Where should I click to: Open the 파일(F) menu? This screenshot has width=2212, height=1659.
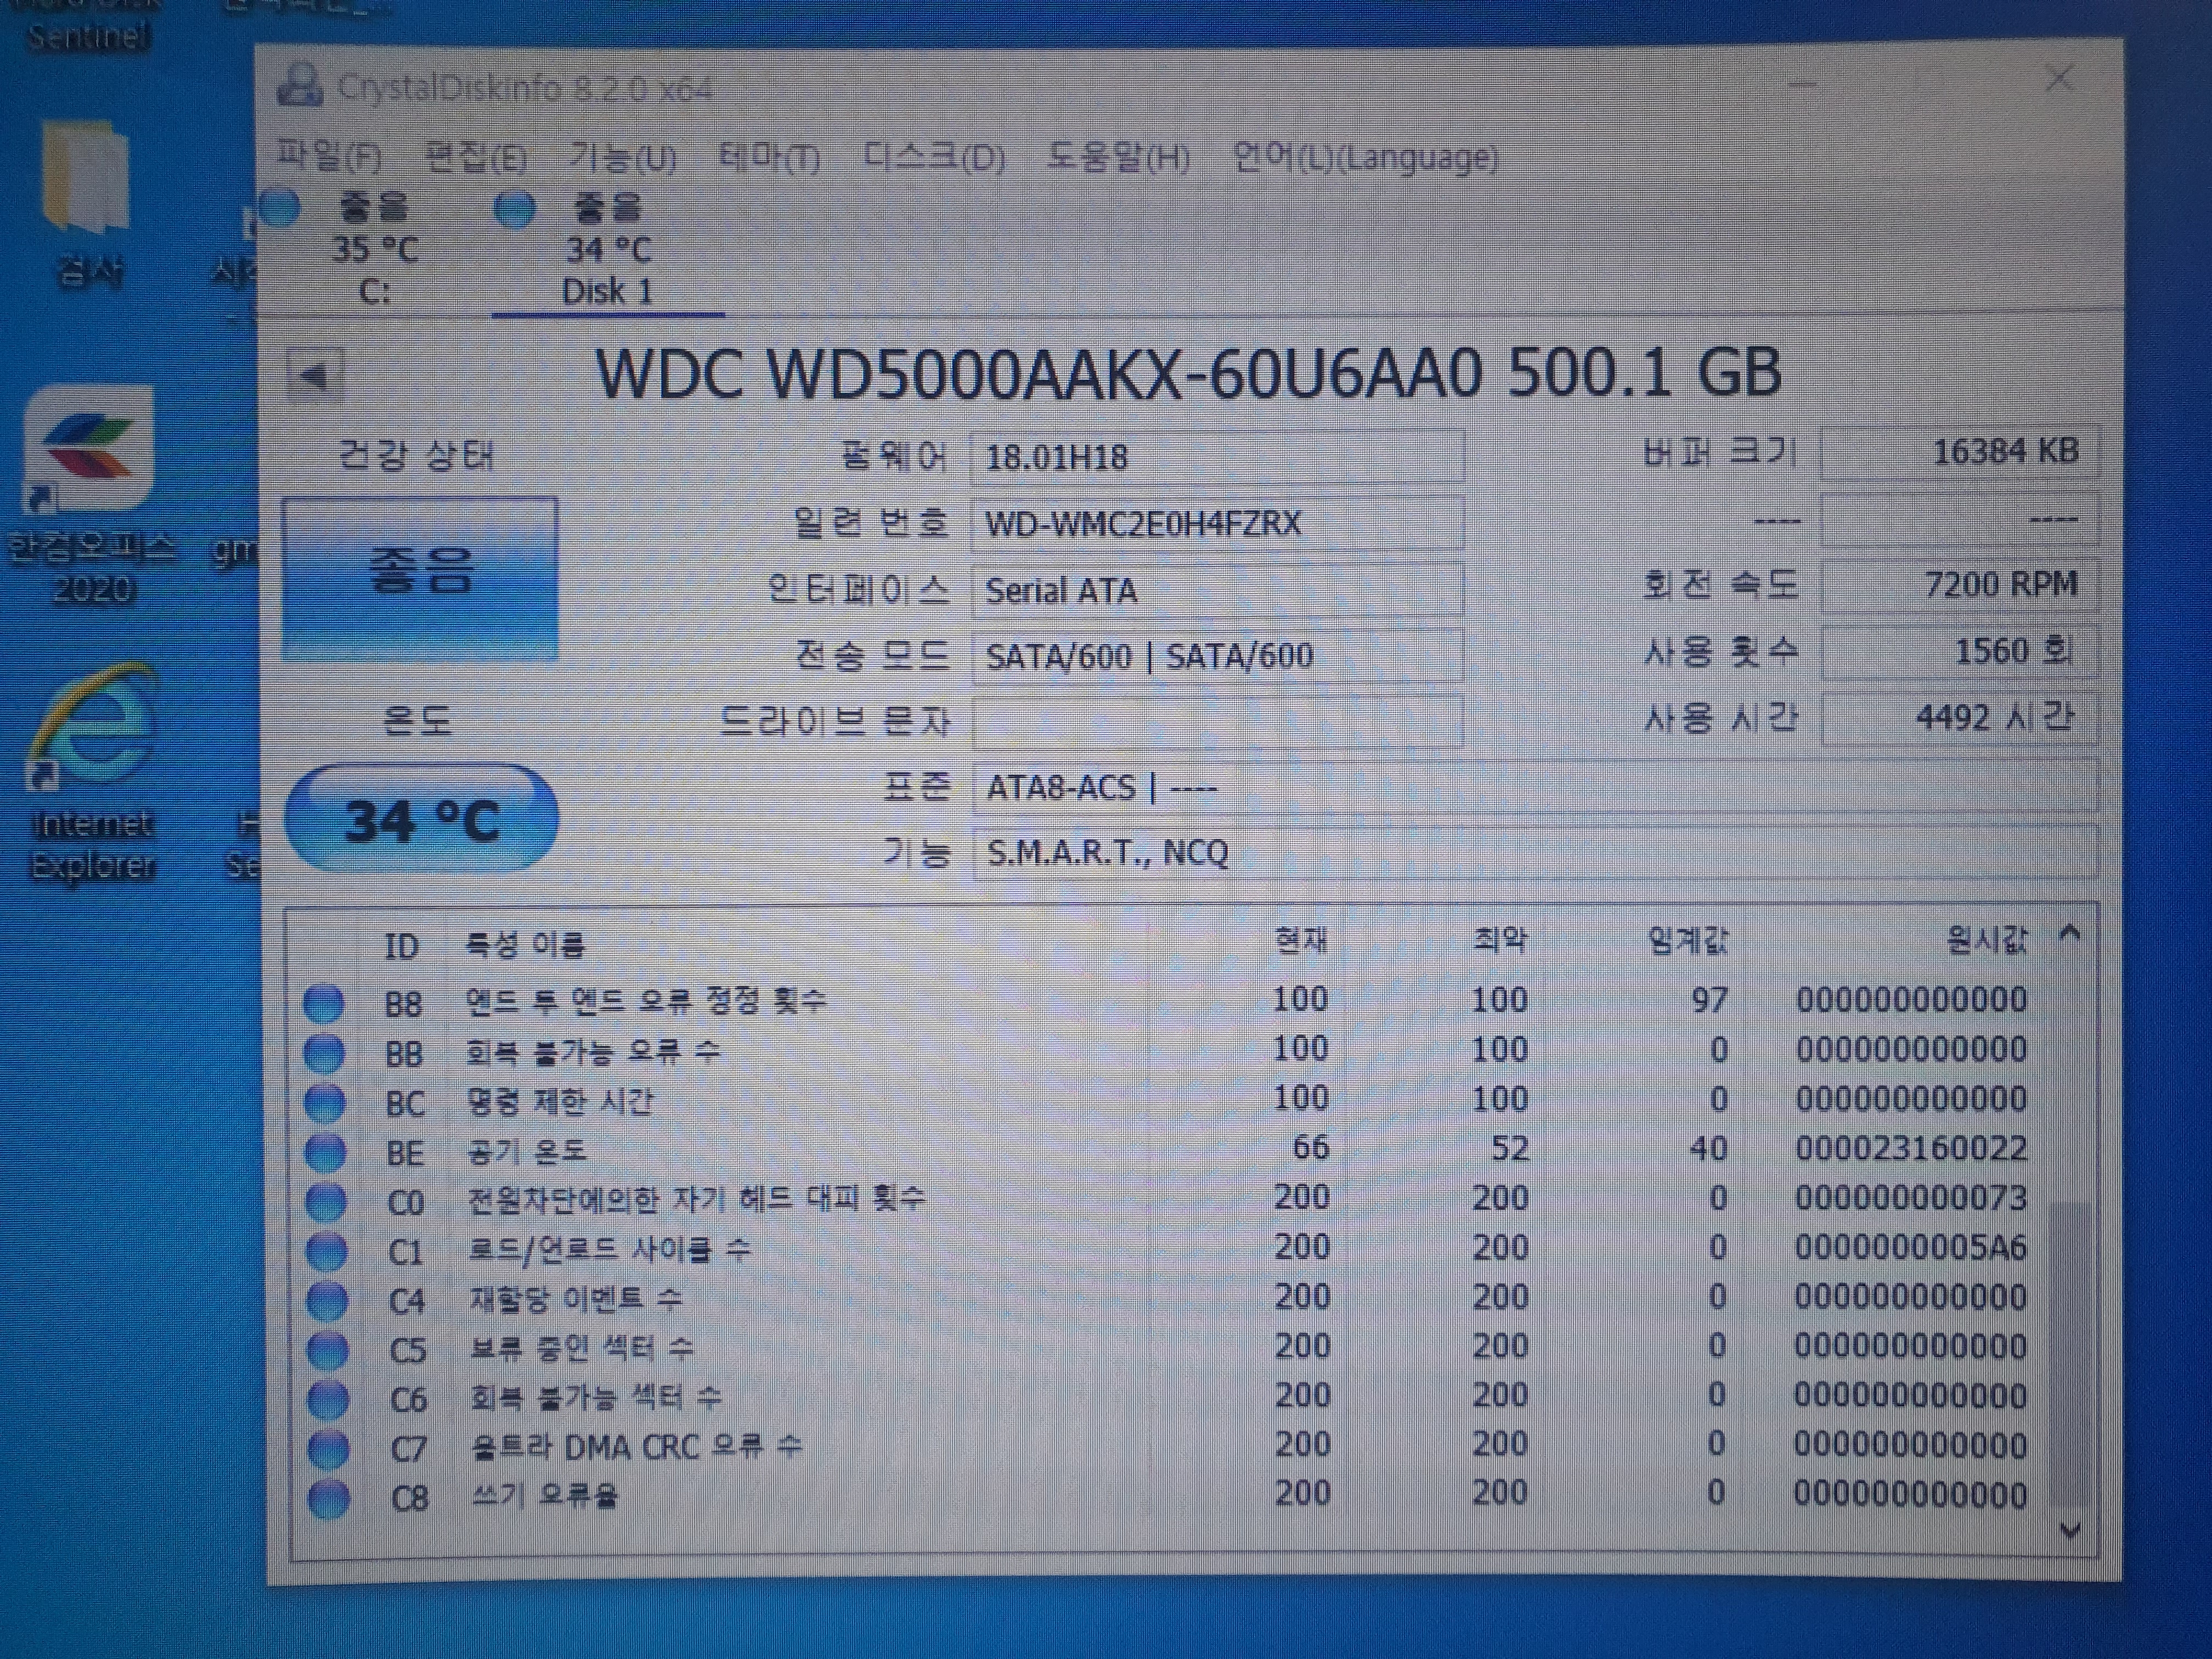point(329,156)
